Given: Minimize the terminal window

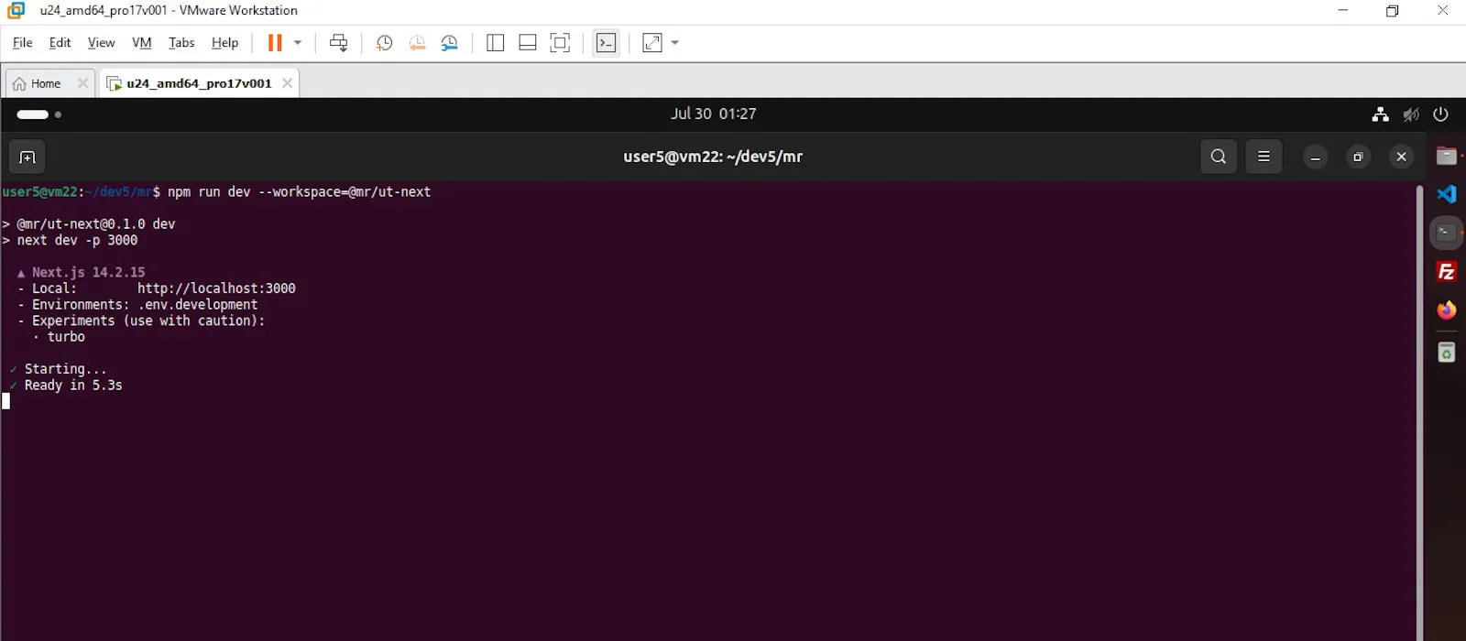Looking at the screenshot, I should click(1315, 158).
